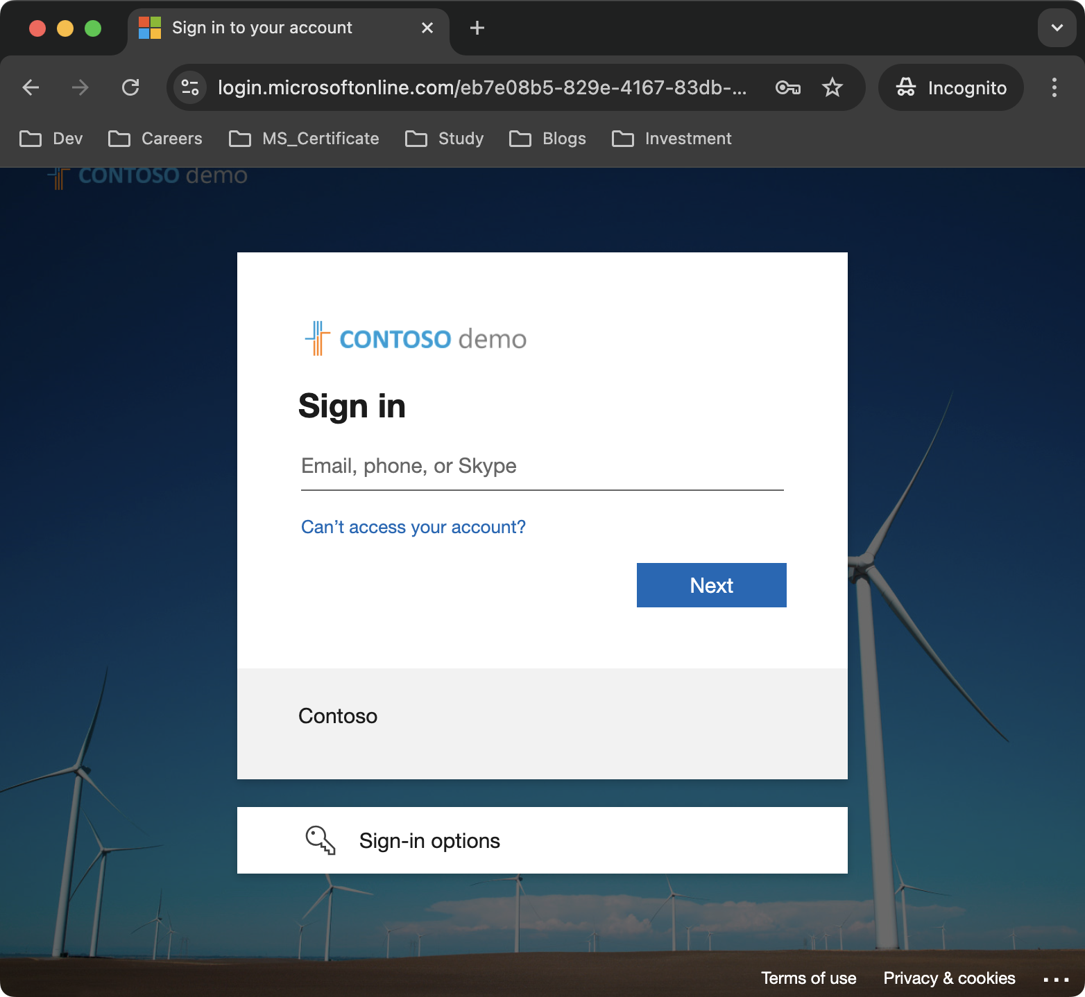
Task: Bookmark this page with the star icon
Action: 832,87
